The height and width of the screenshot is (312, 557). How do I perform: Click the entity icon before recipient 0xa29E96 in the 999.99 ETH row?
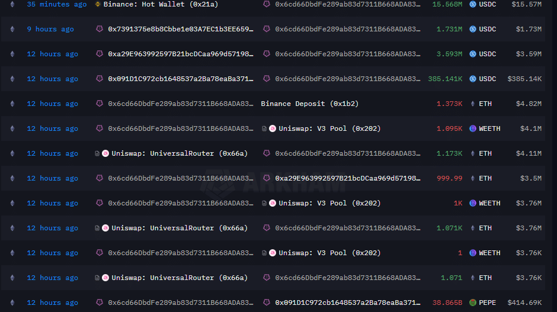coord(267,178)
